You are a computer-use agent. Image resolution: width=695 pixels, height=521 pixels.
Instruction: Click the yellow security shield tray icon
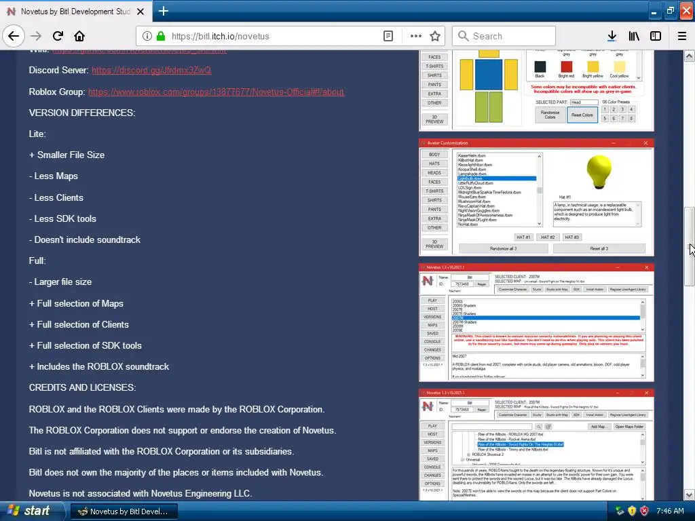(632, 512)
